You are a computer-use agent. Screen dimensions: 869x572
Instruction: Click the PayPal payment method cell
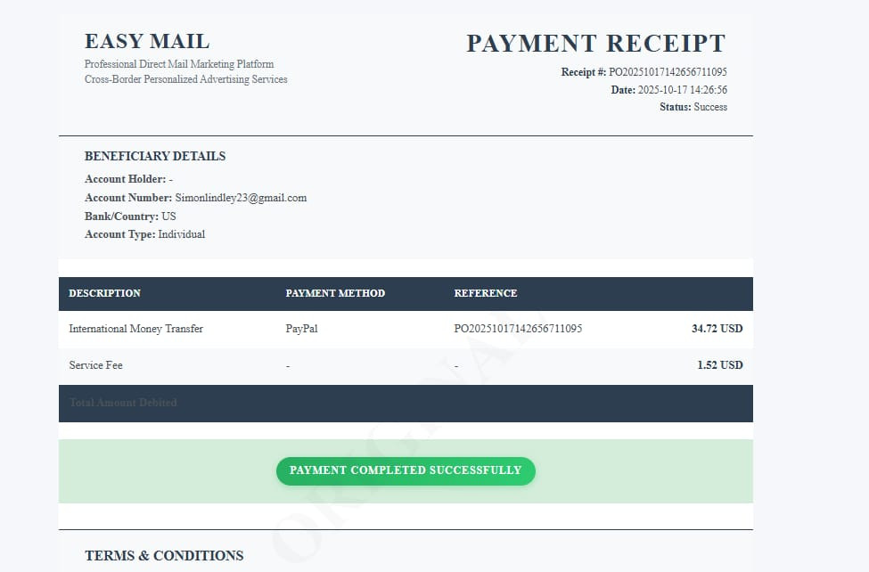click(x=301, y=329)
